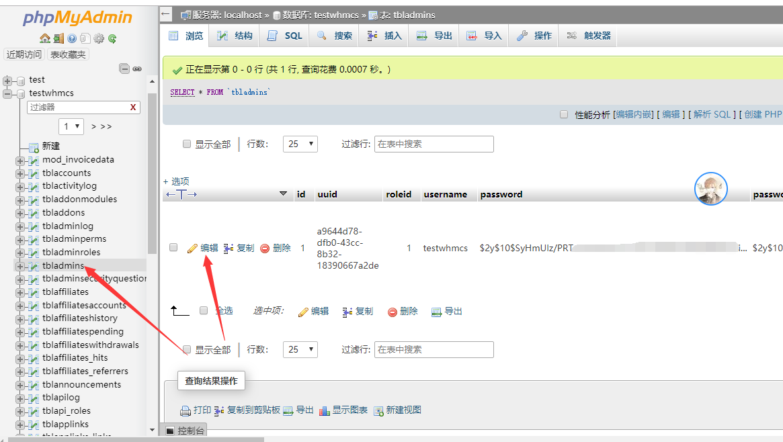Click red delete icon for testwhmcs row
Viewport: 783px width, 442px height.
265,249
